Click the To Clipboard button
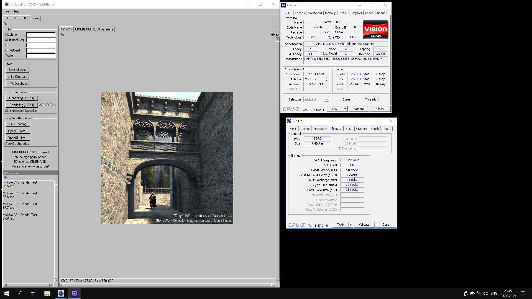 17,77
